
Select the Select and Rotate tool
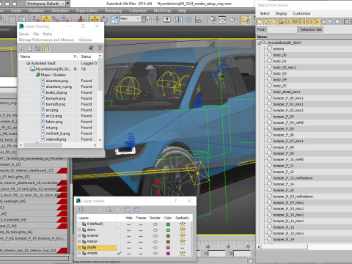[104, 19]
